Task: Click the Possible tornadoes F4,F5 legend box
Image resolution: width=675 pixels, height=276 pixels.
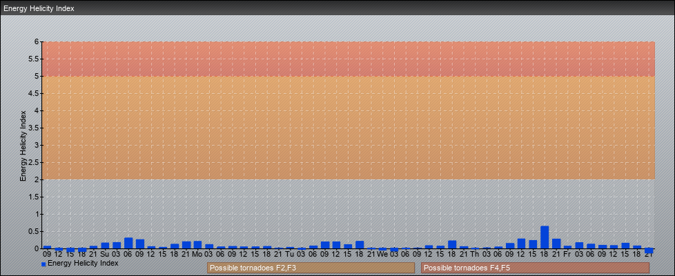Action: point(535,268)
